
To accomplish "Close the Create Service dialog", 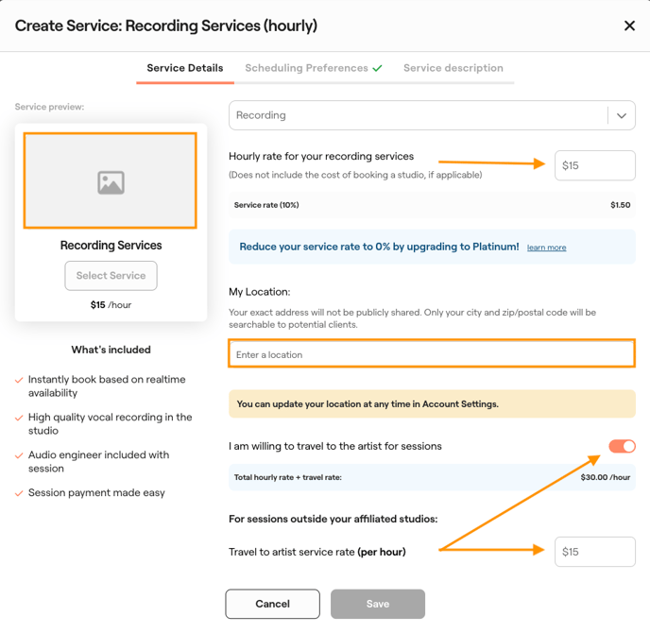I will pos(629,26).
